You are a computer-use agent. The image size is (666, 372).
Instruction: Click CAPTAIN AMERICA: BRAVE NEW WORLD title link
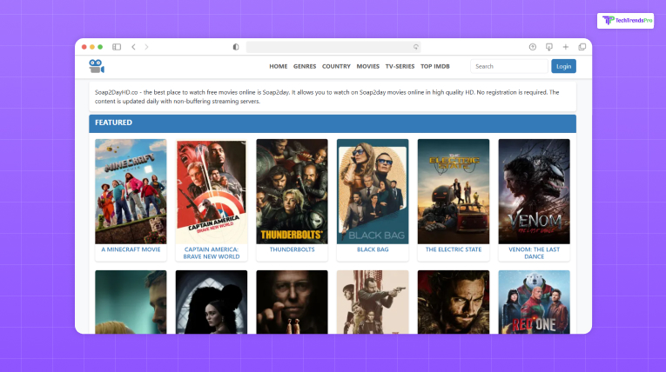point(212,253)
